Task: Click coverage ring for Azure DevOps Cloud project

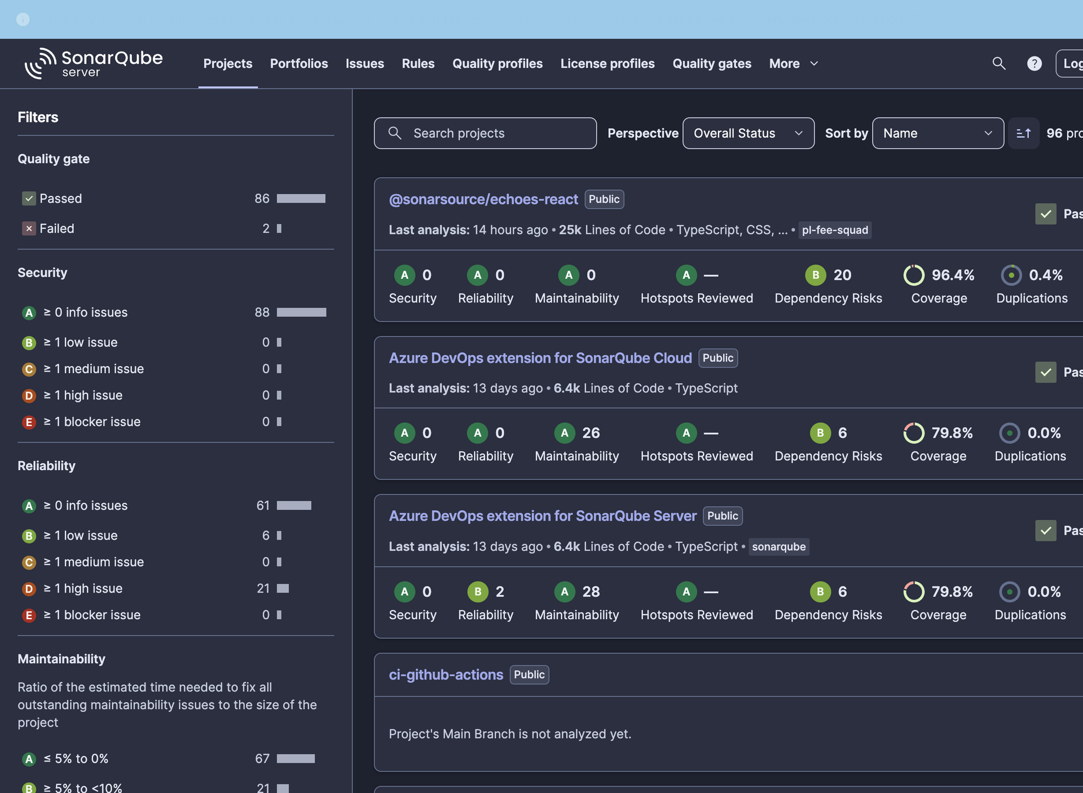Action: coord(914,433)
